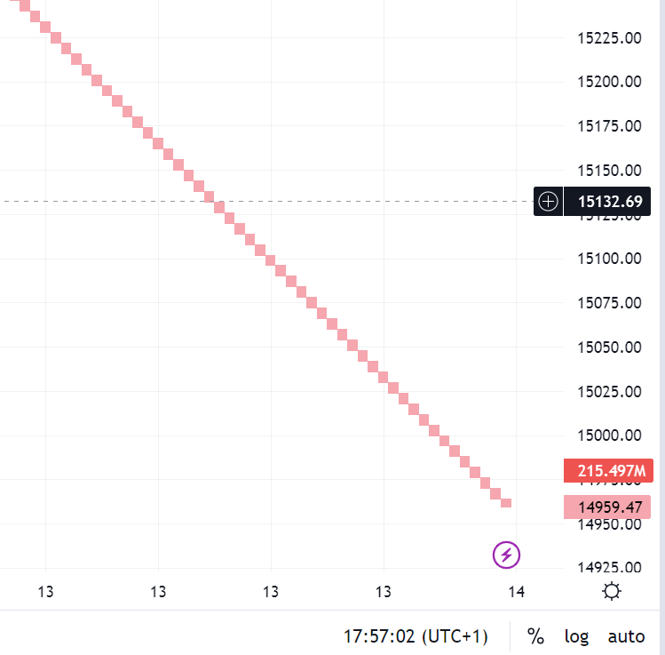Click the 15075.00 price axis label

[x=609, y=303]
